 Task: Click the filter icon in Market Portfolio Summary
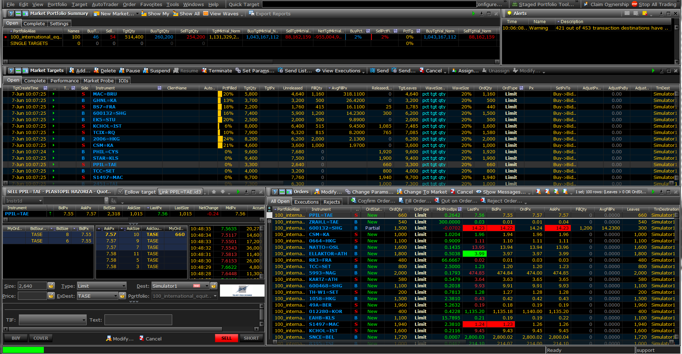click(11, 14)
